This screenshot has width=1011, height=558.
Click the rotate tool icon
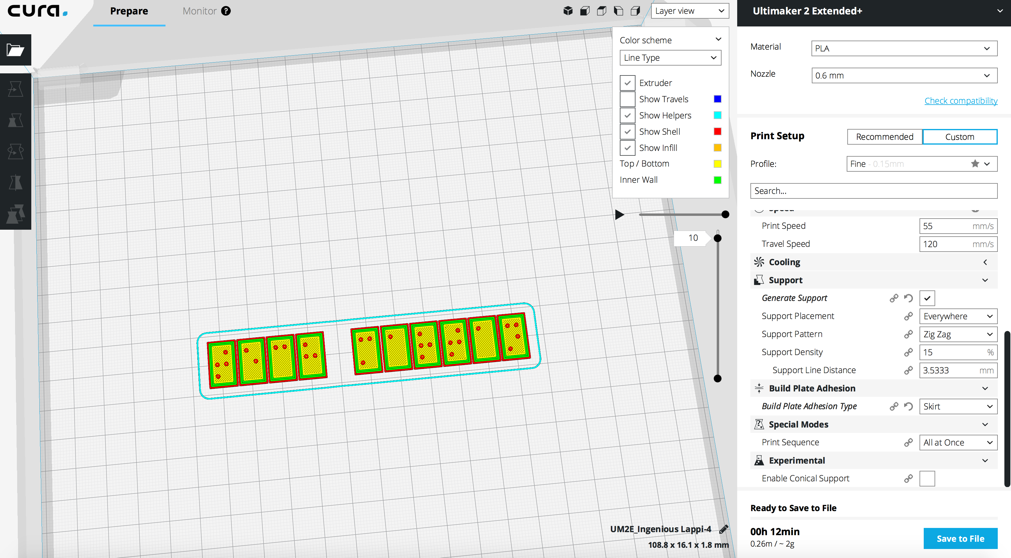(x=15, y=151)
